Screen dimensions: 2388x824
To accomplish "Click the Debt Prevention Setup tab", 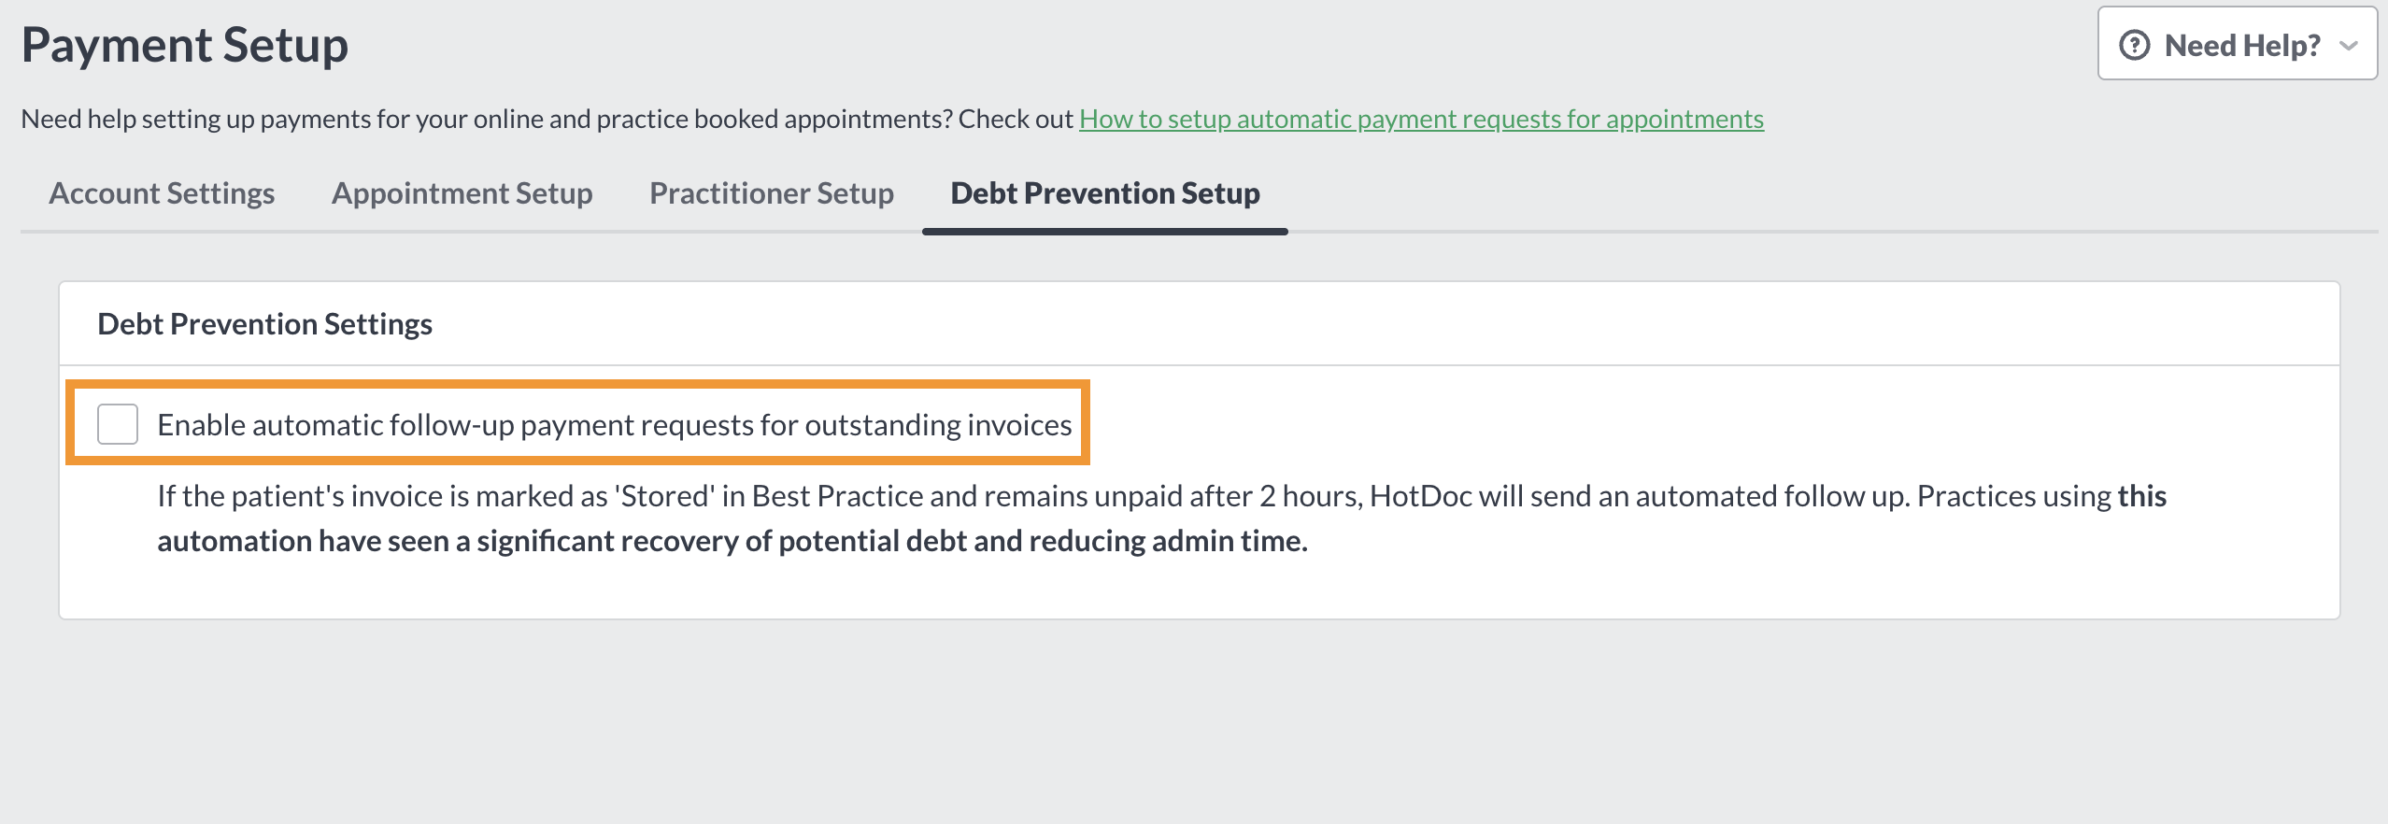I will 1105,192.
